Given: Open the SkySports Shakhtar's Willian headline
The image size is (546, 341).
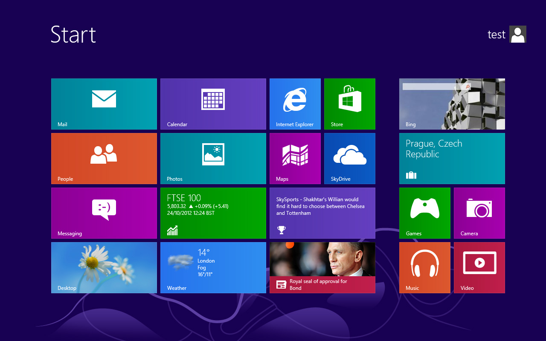Looking at the screenshot, I should point(320,206).
